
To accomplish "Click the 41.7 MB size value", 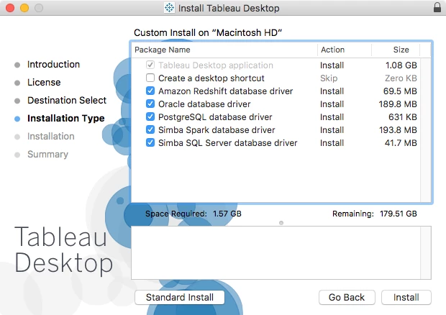I will pyautogui.click(x=401, y=142).
